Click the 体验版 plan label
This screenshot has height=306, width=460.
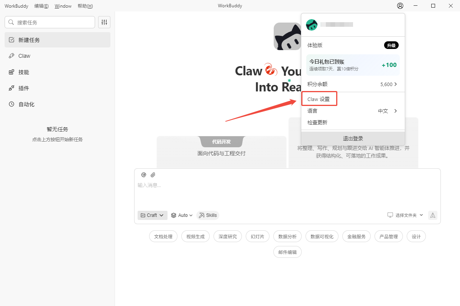(x=315, y=45)
